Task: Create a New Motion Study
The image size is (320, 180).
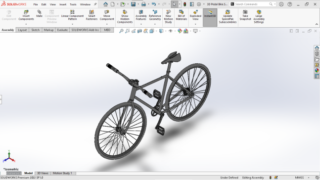Action: pos(168,17)
